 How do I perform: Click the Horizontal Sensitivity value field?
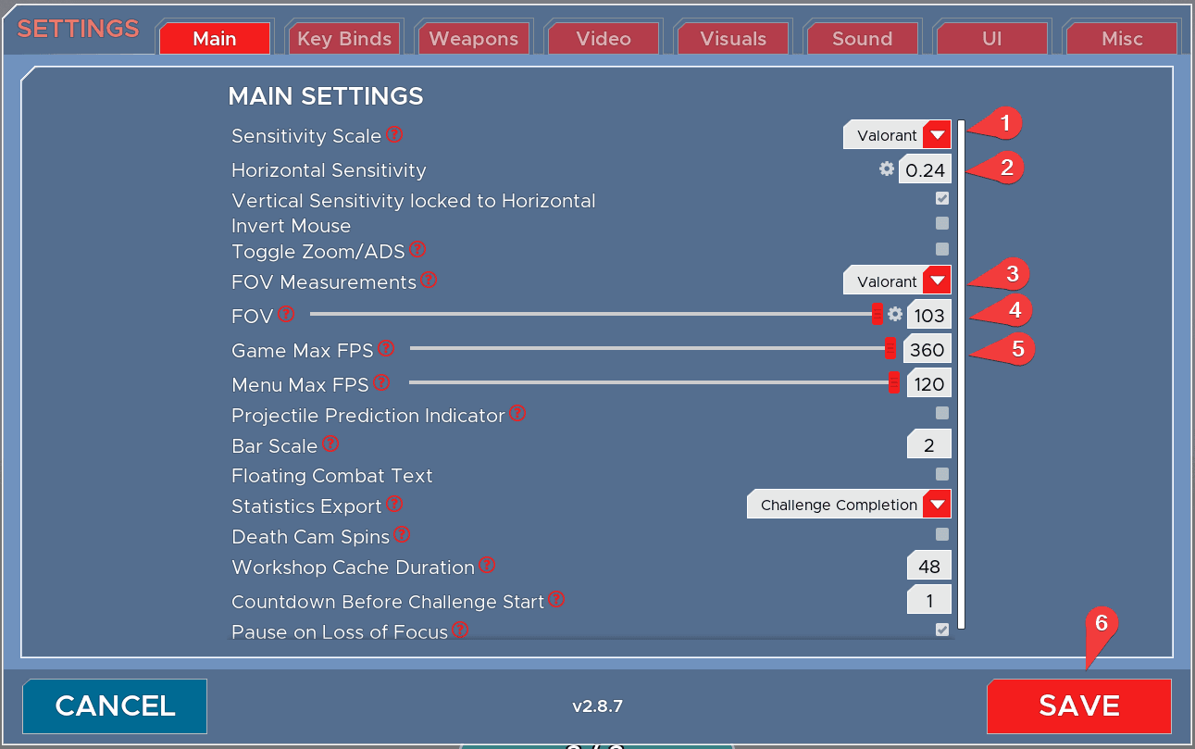[x=926, y=170]
